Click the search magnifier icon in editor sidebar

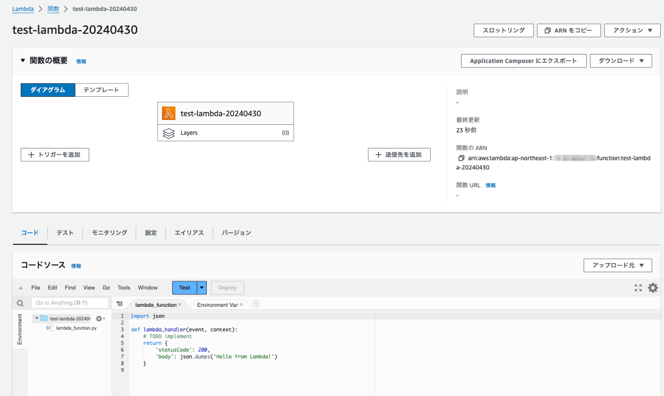click(20, 303)
